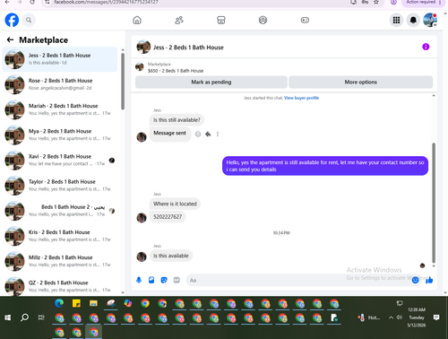Go back using the arrow beside Marketplace
Screen dimensions: 448x339
click(10, 39)
